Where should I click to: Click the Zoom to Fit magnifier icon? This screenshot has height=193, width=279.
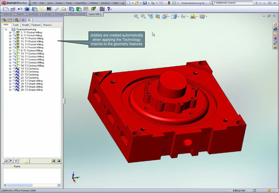click(x=136, y=17)
